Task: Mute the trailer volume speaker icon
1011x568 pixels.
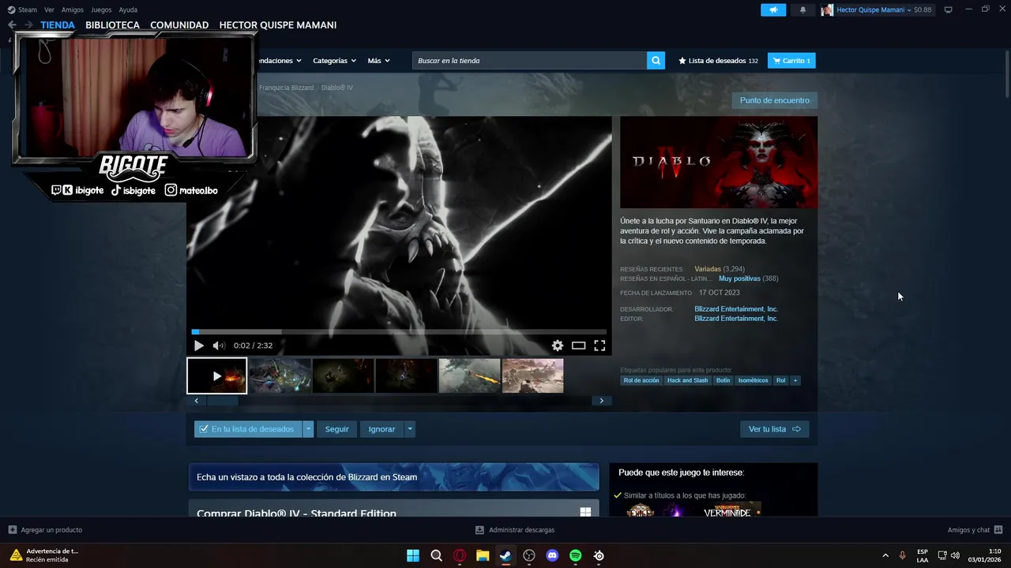Action: pyautogui.click(x=219, y=346)
